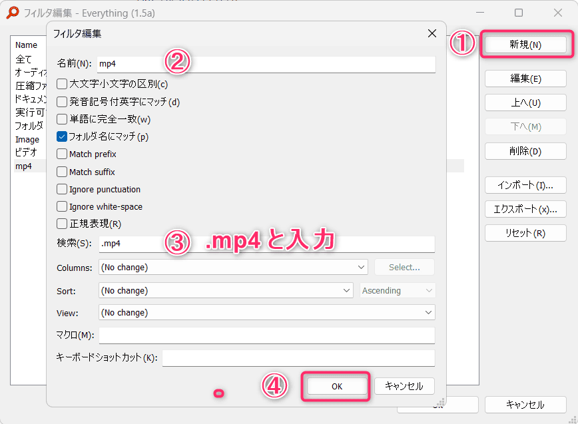This screenshot has width=578, height=424.
Task: Expand the Sort dropdown list
Action: 226,291
